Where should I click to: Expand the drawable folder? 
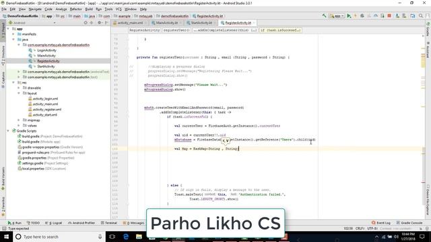click(19, 88)
